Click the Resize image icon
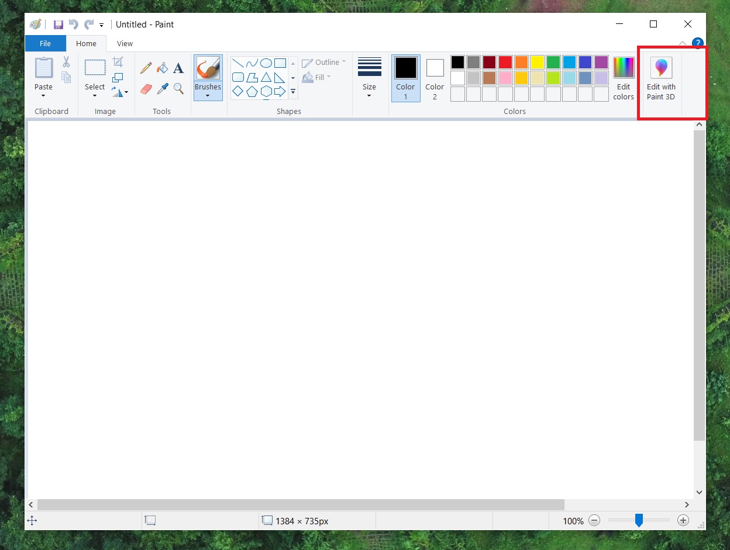Viewport: 730px width, 550px height. [118, 77]
